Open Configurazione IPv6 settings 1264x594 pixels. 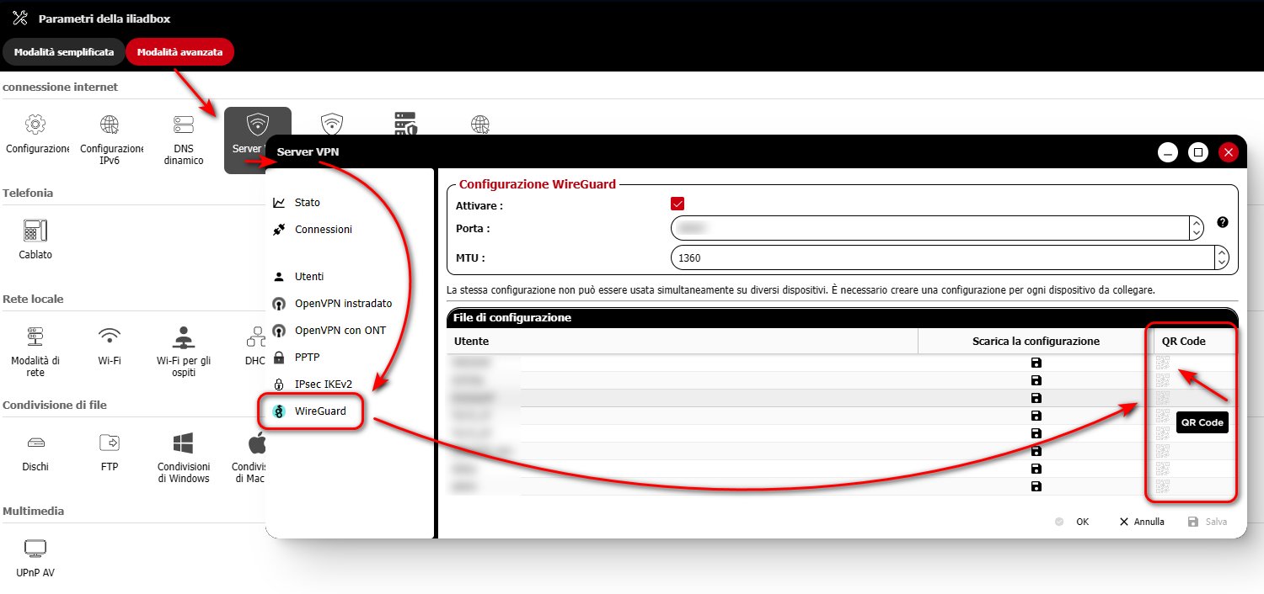tap(110, 125)
